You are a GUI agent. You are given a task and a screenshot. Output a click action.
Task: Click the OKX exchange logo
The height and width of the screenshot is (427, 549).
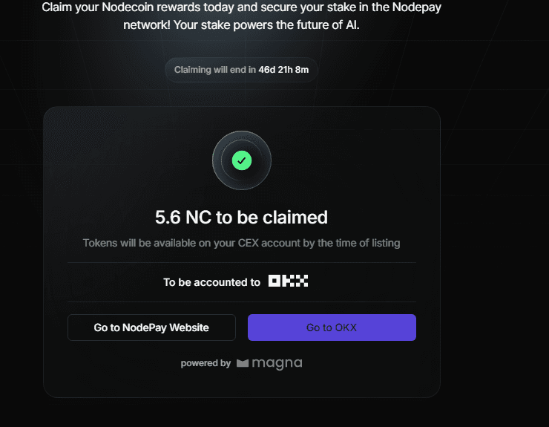[288, 281]
